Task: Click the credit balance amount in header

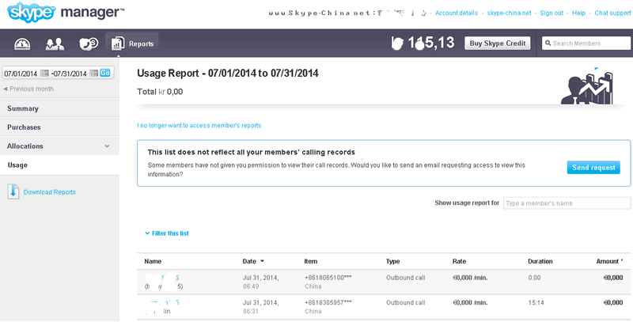Action: click(423, 43)
